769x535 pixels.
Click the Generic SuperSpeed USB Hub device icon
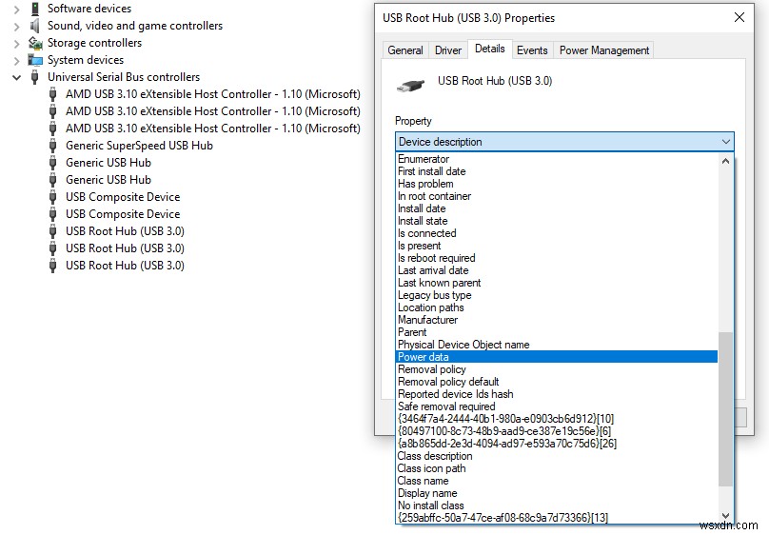(x=53, y=146)
